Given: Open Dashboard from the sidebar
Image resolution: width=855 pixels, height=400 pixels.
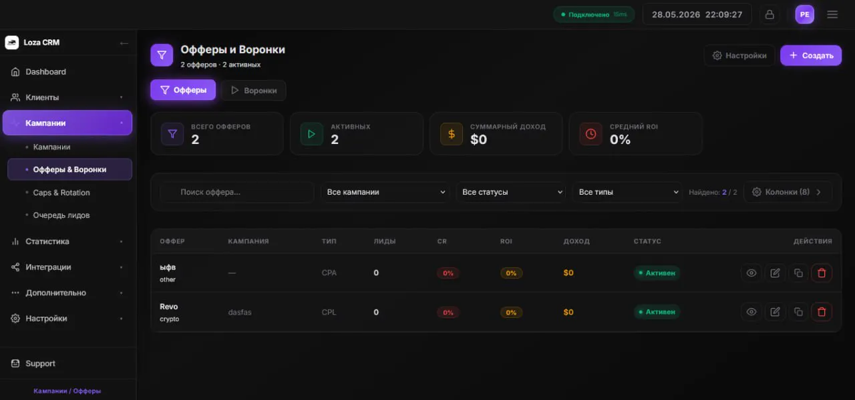Looking at the screenshot, I should point(67,72).
